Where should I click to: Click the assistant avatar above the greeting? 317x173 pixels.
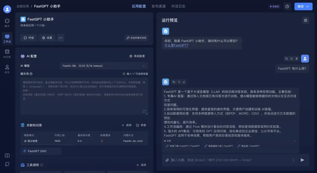click(166, 31)
